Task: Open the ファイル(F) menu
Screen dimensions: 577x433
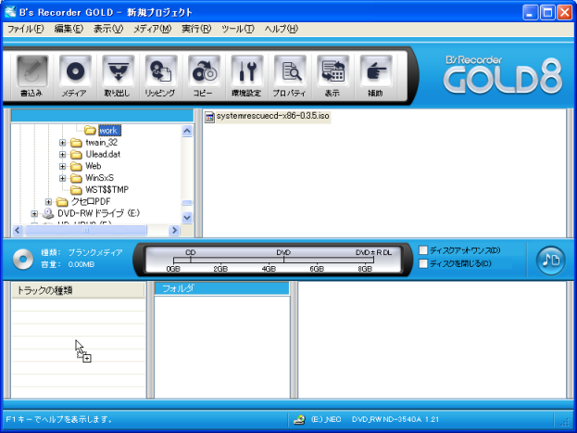Action: tap(25, 29)
